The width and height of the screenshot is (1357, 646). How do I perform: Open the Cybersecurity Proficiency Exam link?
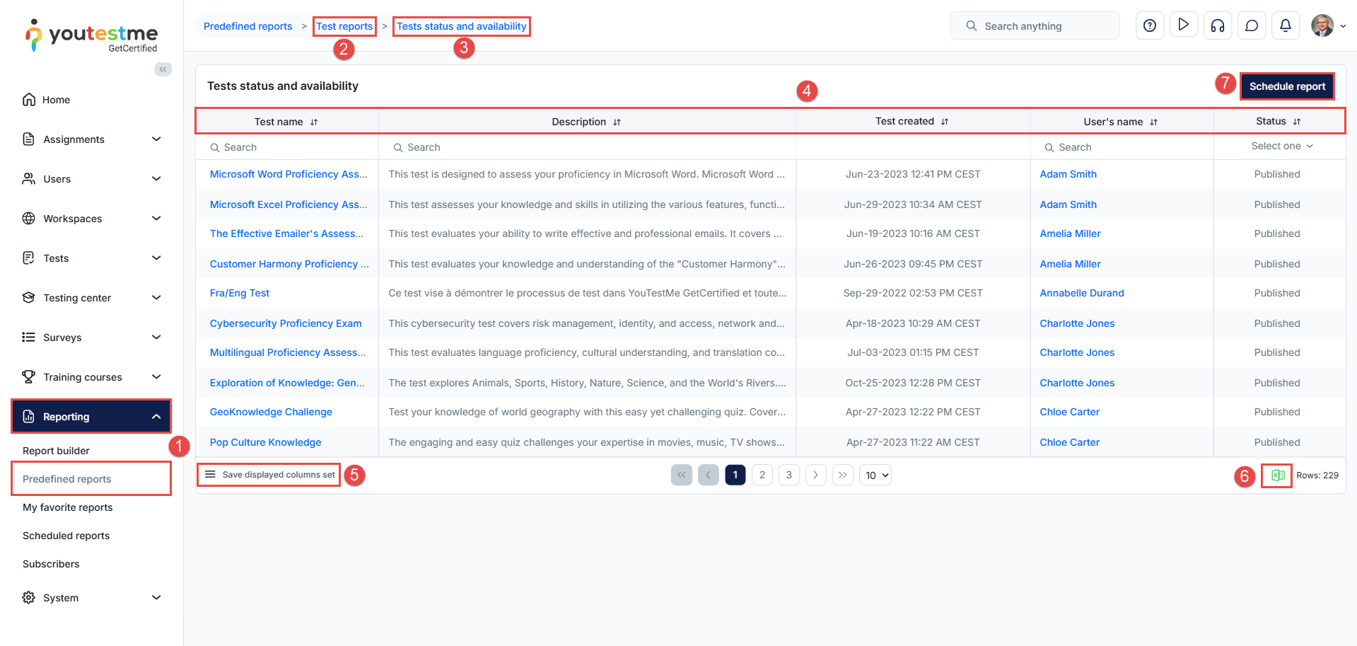[x=286, y=323]
